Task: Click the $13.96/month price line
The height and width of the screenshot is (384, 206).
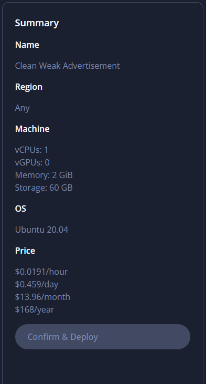Action: coord(42,297)
